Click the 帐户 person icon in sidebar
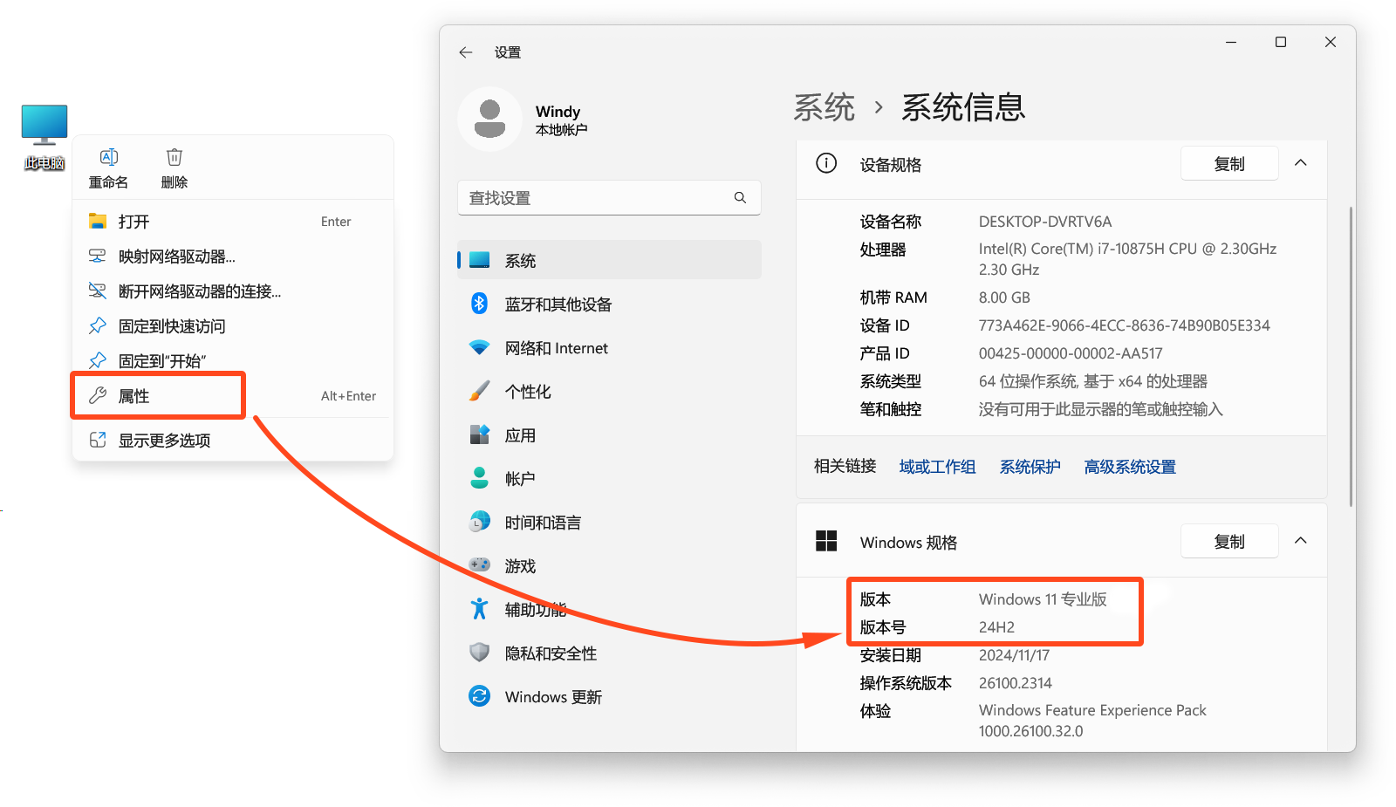The image size is (1396, 807). coord(480,478)
